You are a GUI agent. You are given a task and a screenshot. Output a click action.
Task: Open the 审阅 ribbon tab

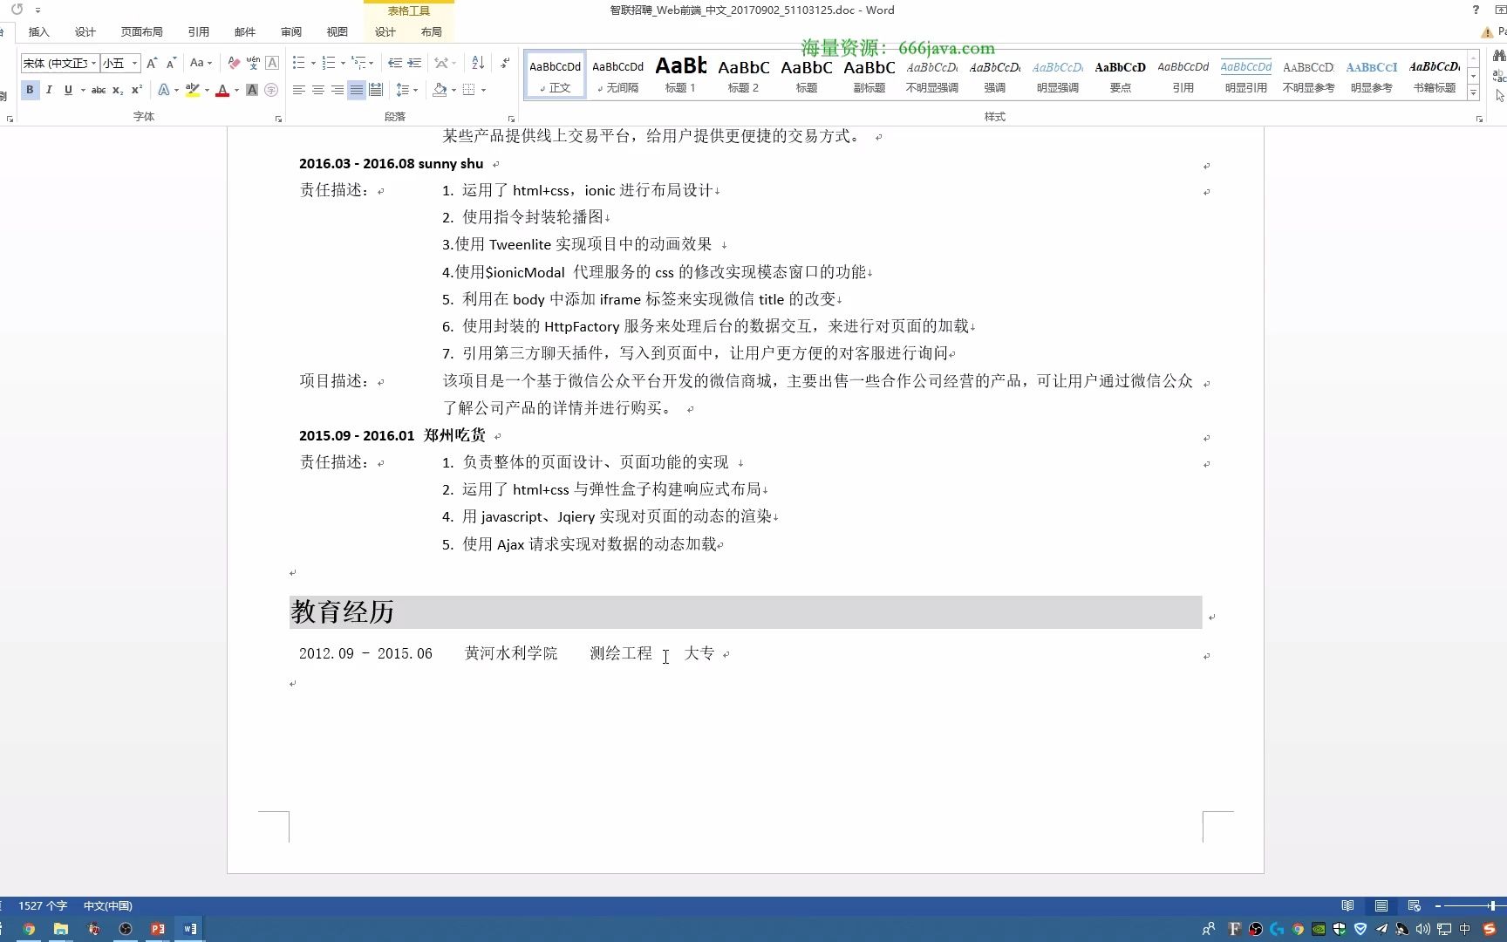point(290,31)
